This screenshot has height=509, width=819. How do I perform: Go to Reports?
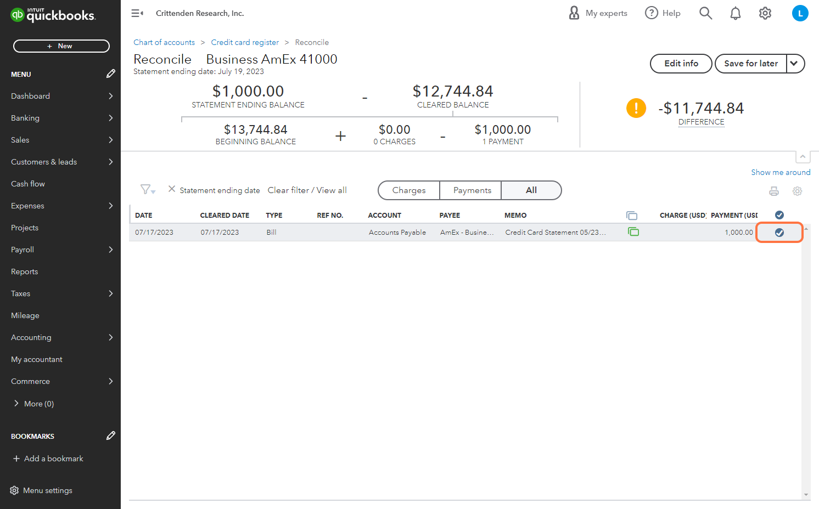pos(25,272)
